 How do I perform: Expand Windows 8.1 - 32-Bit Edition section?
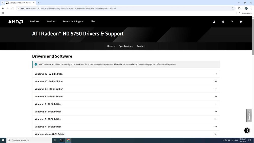(126, 89)
